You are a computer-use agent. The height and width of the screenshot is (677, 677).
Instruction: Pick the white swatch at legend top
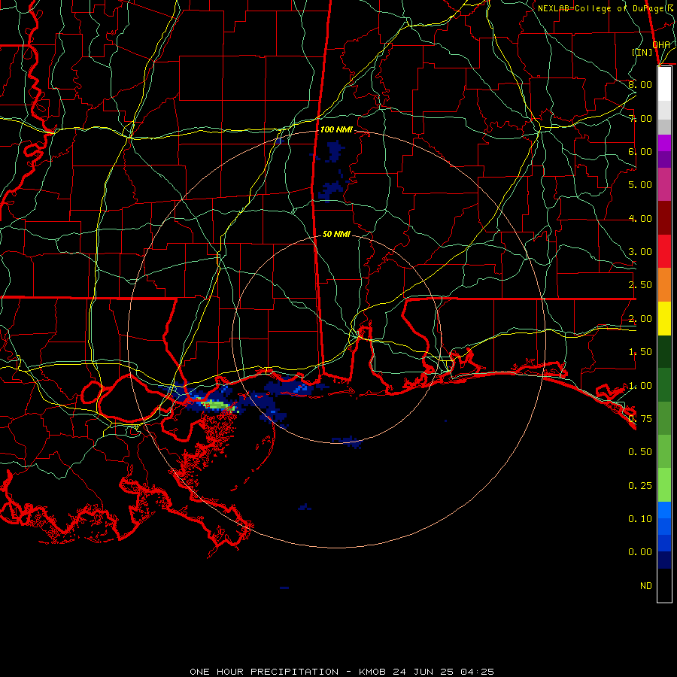click(x=664, y=84)
